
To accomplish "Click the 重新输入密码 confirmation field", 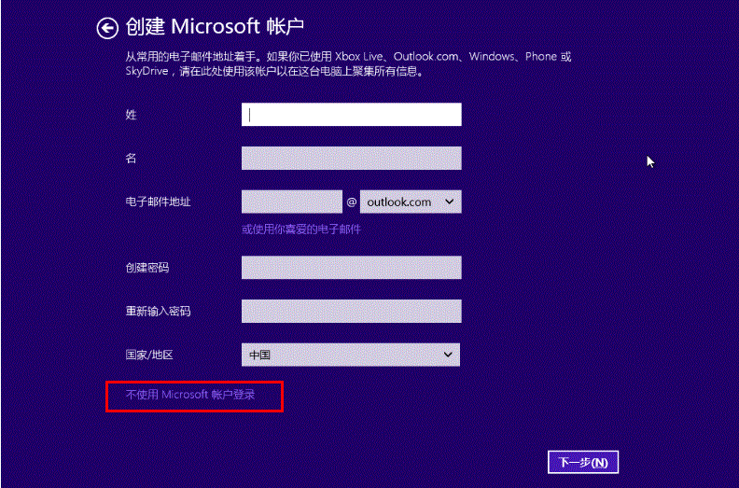I will (x=351, y=312).
